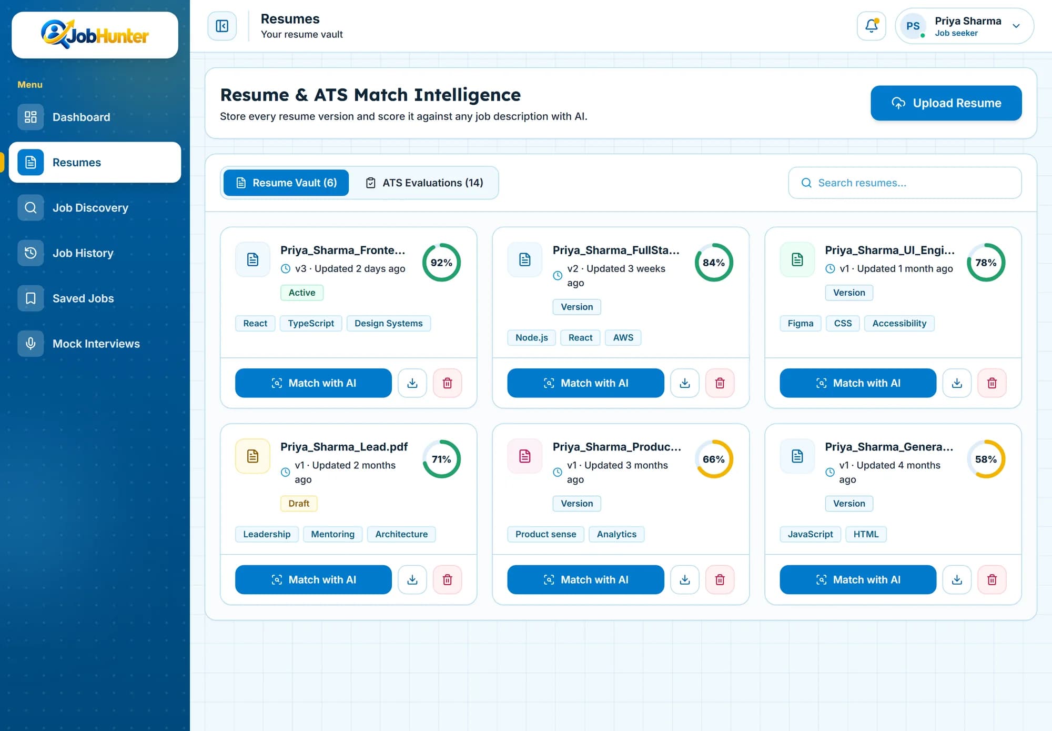This screenshot has height=731, width=1052.
Task: Match with AI for Priya_Sharma_Produc... resume
Action: pos(585,579)
